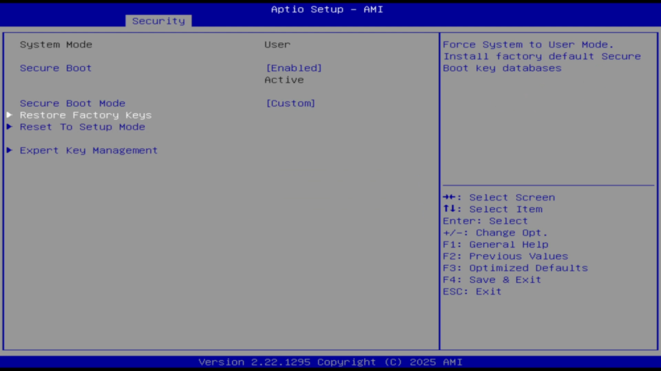This screenshot has width=661, height=371.
Task: Click the F4: Save & Exit hint
Action: point(492,279)
